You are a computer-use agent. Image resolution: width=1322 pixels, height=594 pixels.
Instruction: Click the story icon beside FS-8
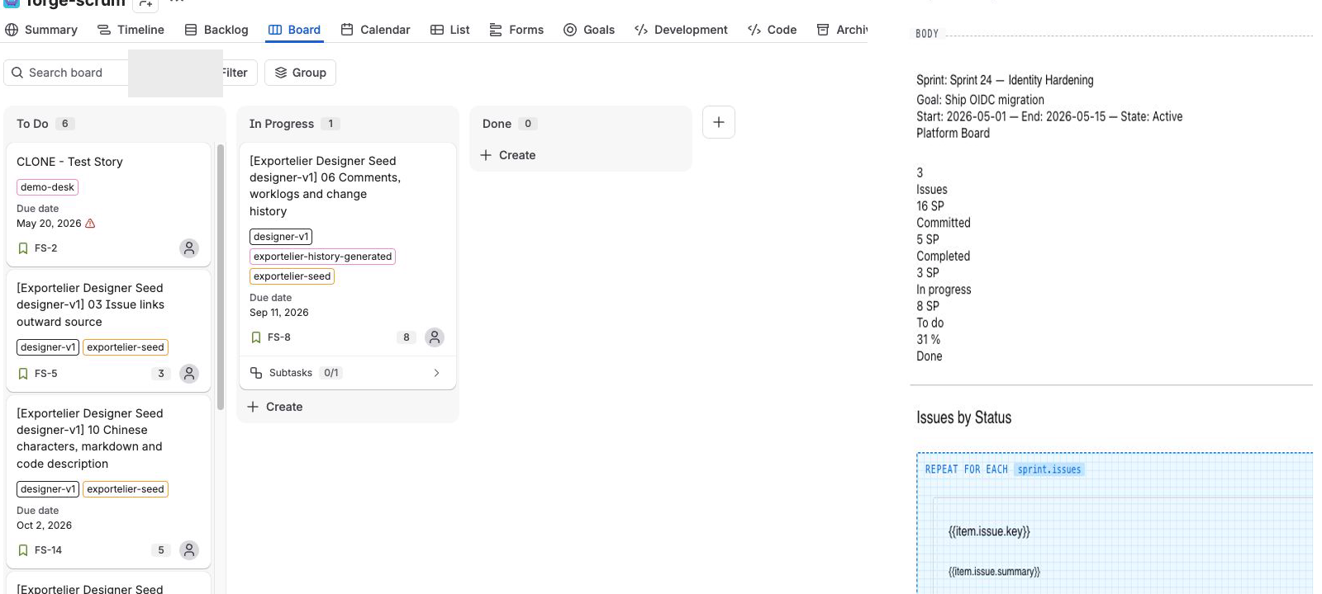(256, 337)
